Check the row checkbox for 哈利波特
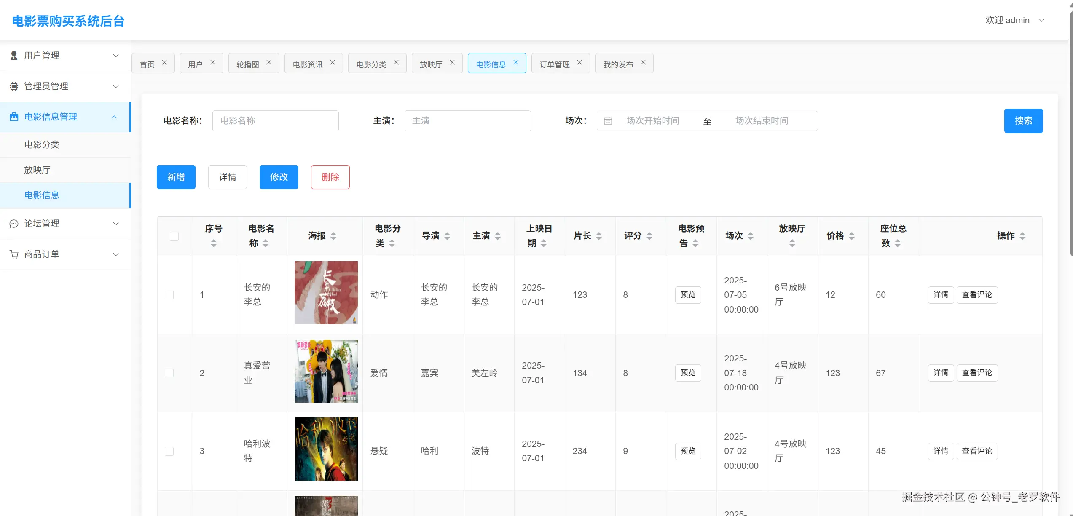1073x516 pixels. click(x=169, y=451)
